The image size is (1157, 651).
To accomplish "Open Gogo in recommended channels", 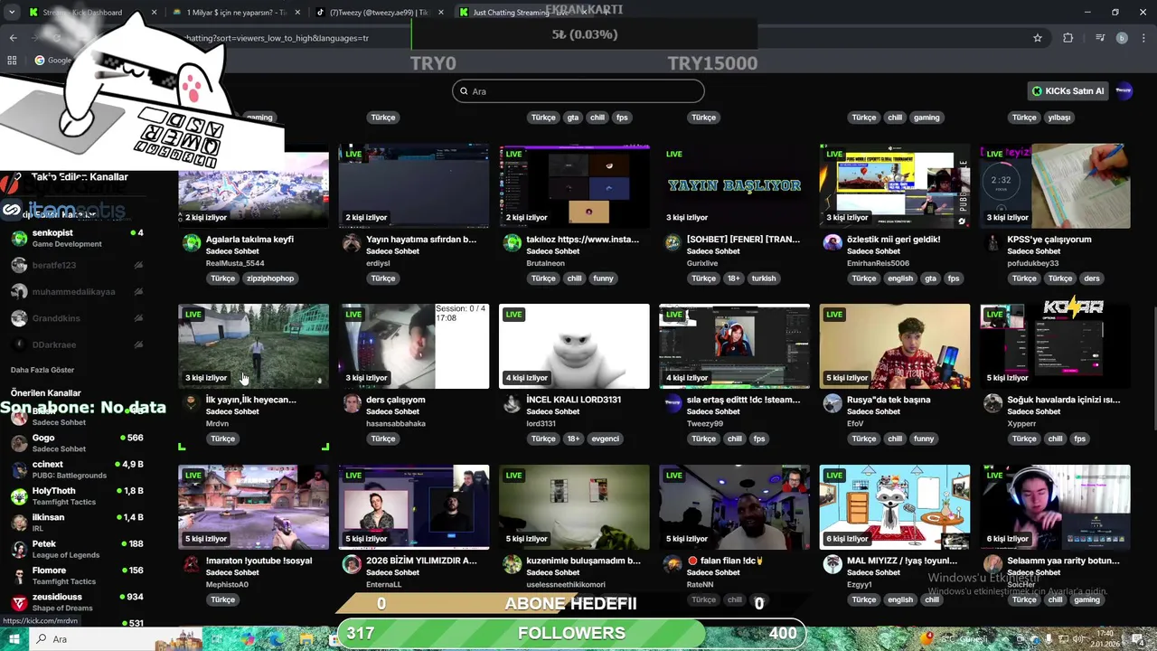I will [77, 443].
